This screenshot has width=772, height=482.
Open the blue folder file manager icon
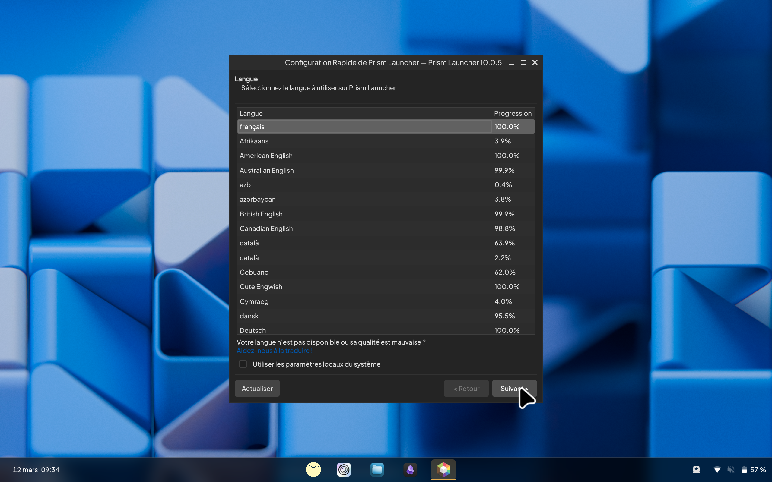(377, 470)
